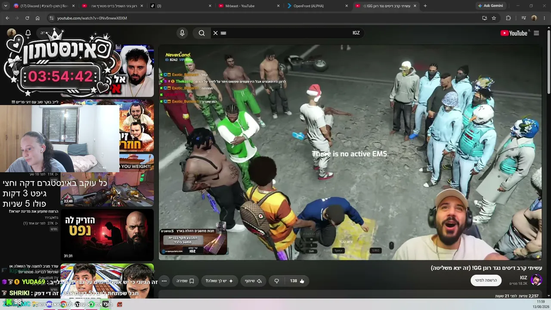Open the 31:31 suggested video thumbnail
551x310 pixels.
107,234
